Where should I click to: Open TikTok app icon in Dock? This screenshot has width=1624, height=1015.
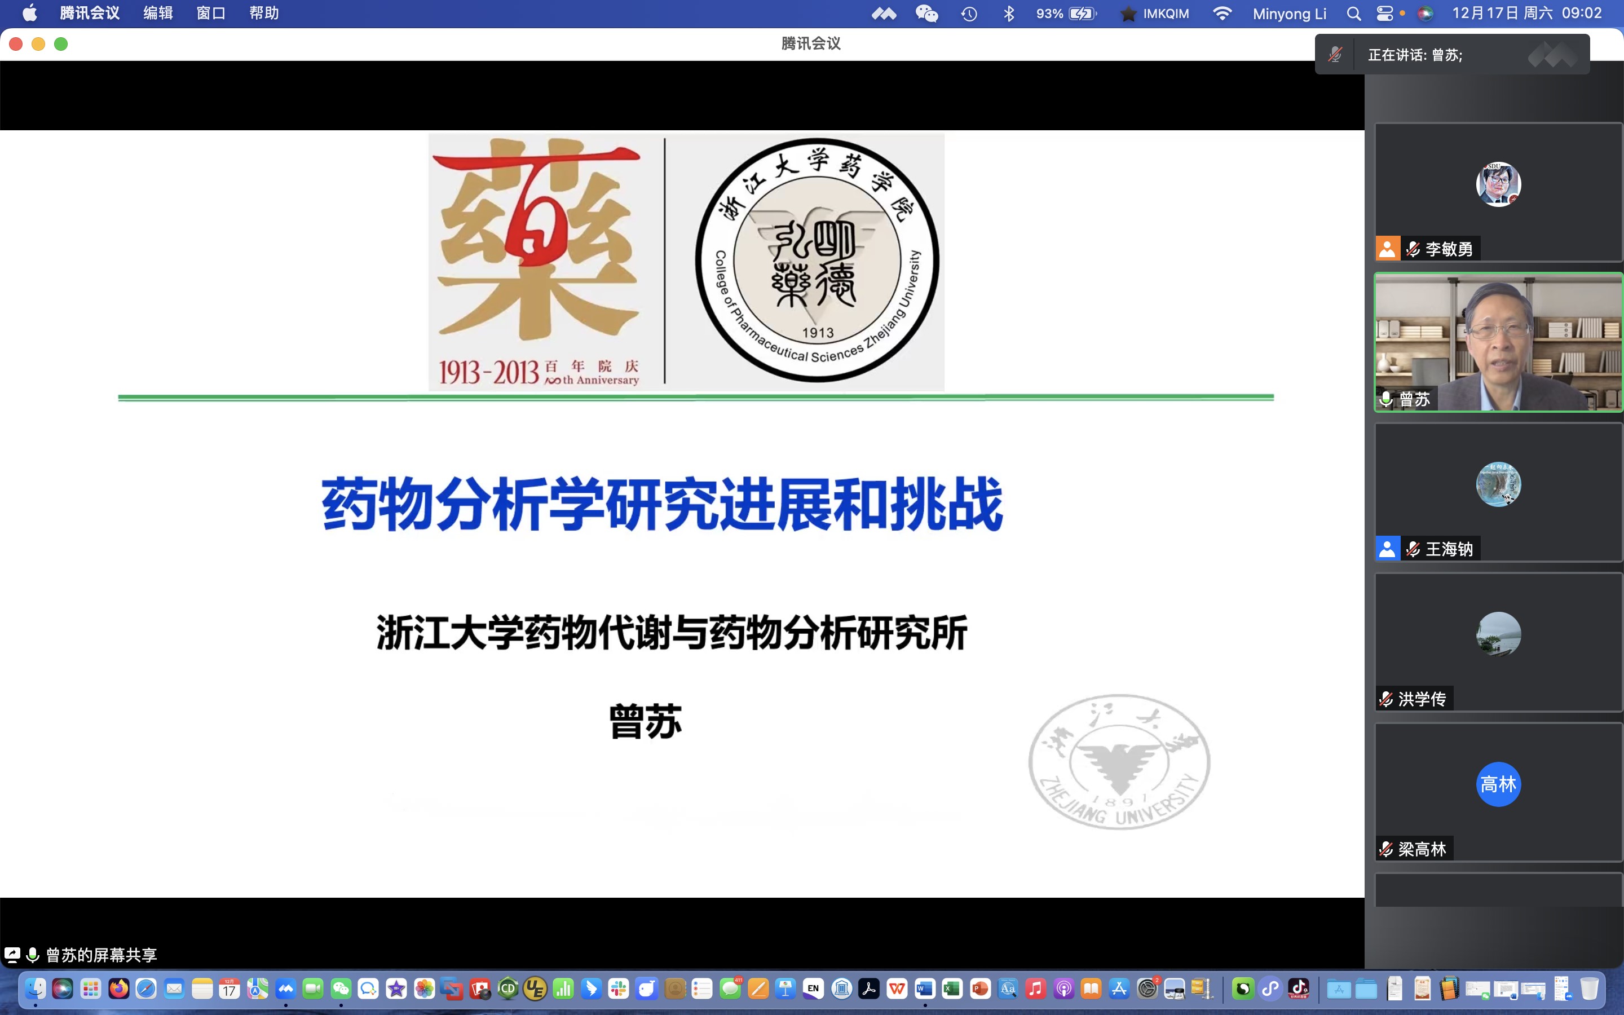coord(1299,989)
